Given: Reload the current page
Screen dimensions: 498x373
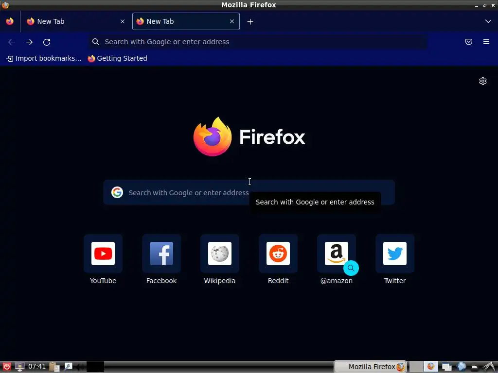Looking at the screenshot, I should click(47, 42).
